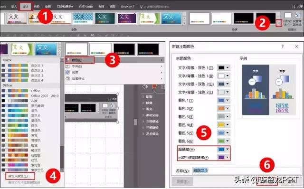Click the sample hyperlink 超链接 in preview
Screen dimensions: 304x189
282,105
